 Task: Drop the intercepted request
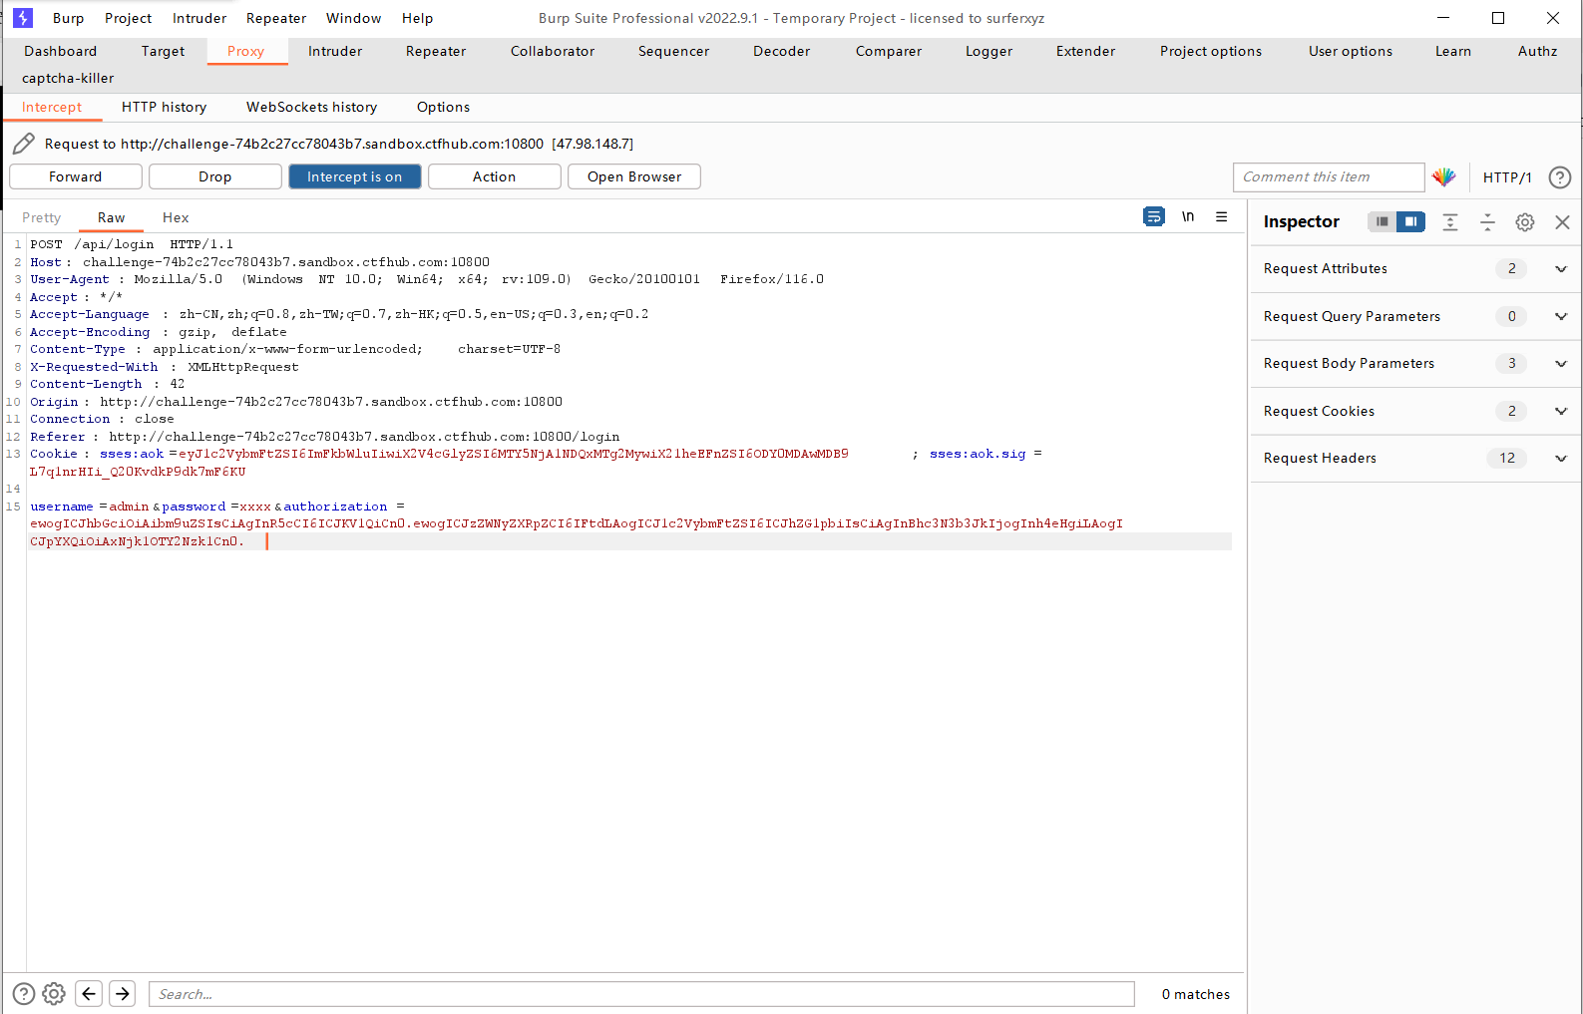[215, 176]
